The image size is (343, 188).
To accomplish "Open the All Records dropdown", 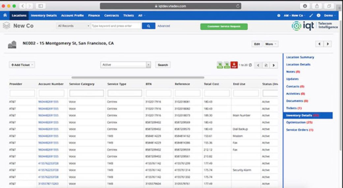I will pyautogui.click(x=73, y=26).
